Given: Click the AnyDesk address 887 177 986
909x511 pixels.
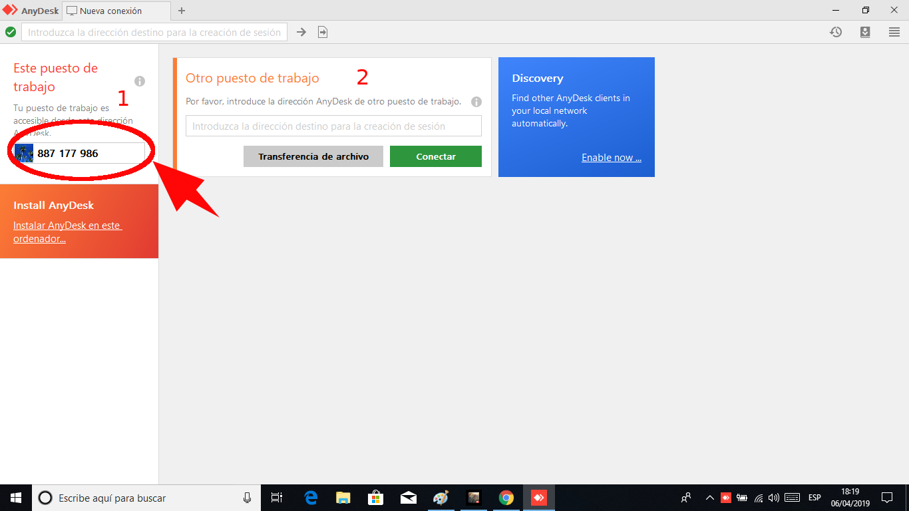Looking at the screenshot, I should pyautogui.click(x=68, y=153).
